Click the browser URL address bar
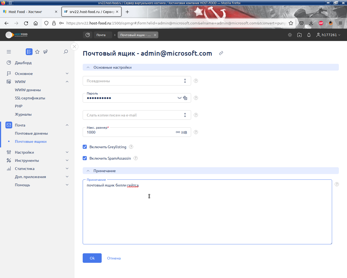 [176, 23]
